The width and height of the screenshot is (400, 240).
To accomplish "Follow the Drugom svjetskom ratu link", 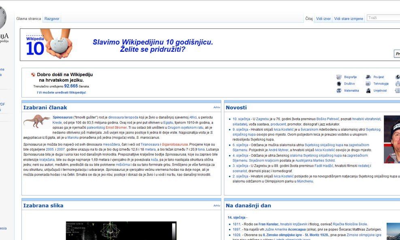I will tap(185, 127).
